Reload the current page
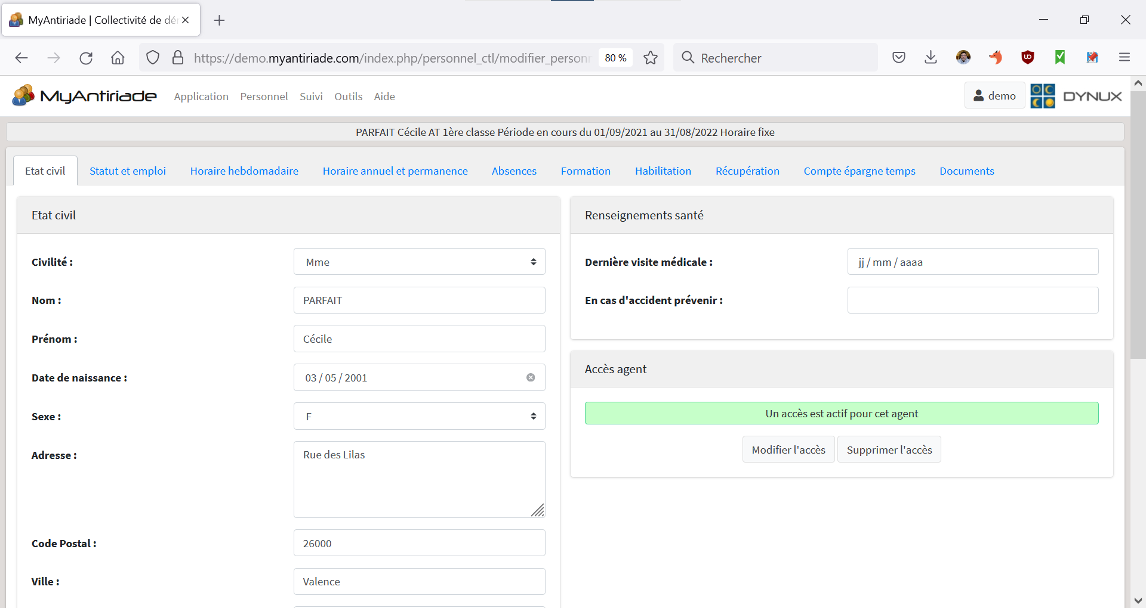 [x=86, y=58]
